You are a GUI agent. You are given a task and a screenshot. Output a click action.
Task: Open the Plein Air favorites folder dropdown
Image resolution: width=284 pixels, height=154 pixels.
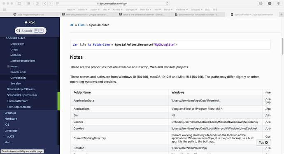click(146, 9)
